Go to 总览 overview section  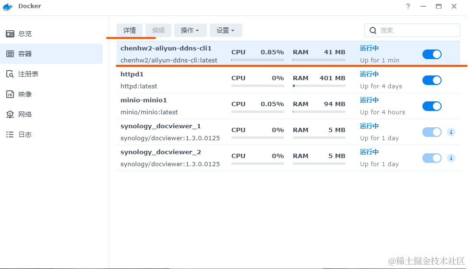(x=51, y=34)
